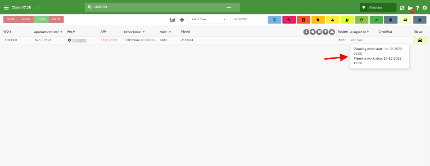Toggle the amber price tag status filter
The height and width of the screenshot is (166, 430).
tap(318, 20)
